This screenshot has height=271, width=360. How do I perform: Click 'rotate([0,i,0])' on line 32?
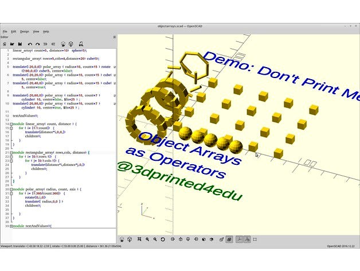click(x=36, y=198)
